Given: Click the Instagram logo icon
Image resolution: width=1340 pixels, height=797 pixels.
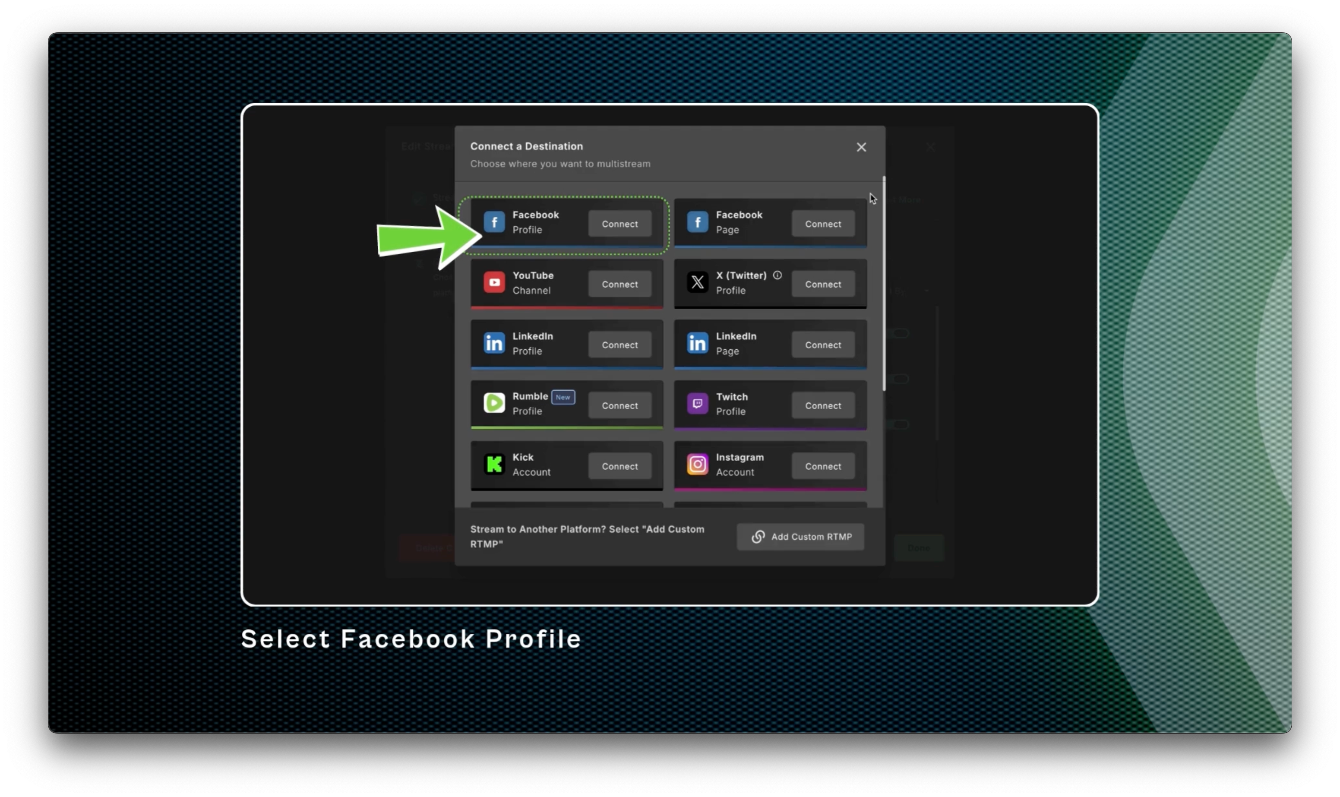Looking at the screenshot, I should coord(697,465).
